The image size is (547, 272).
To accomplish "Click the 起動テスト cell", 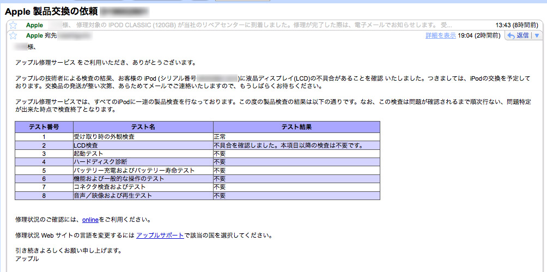I will tap(143, 153).
